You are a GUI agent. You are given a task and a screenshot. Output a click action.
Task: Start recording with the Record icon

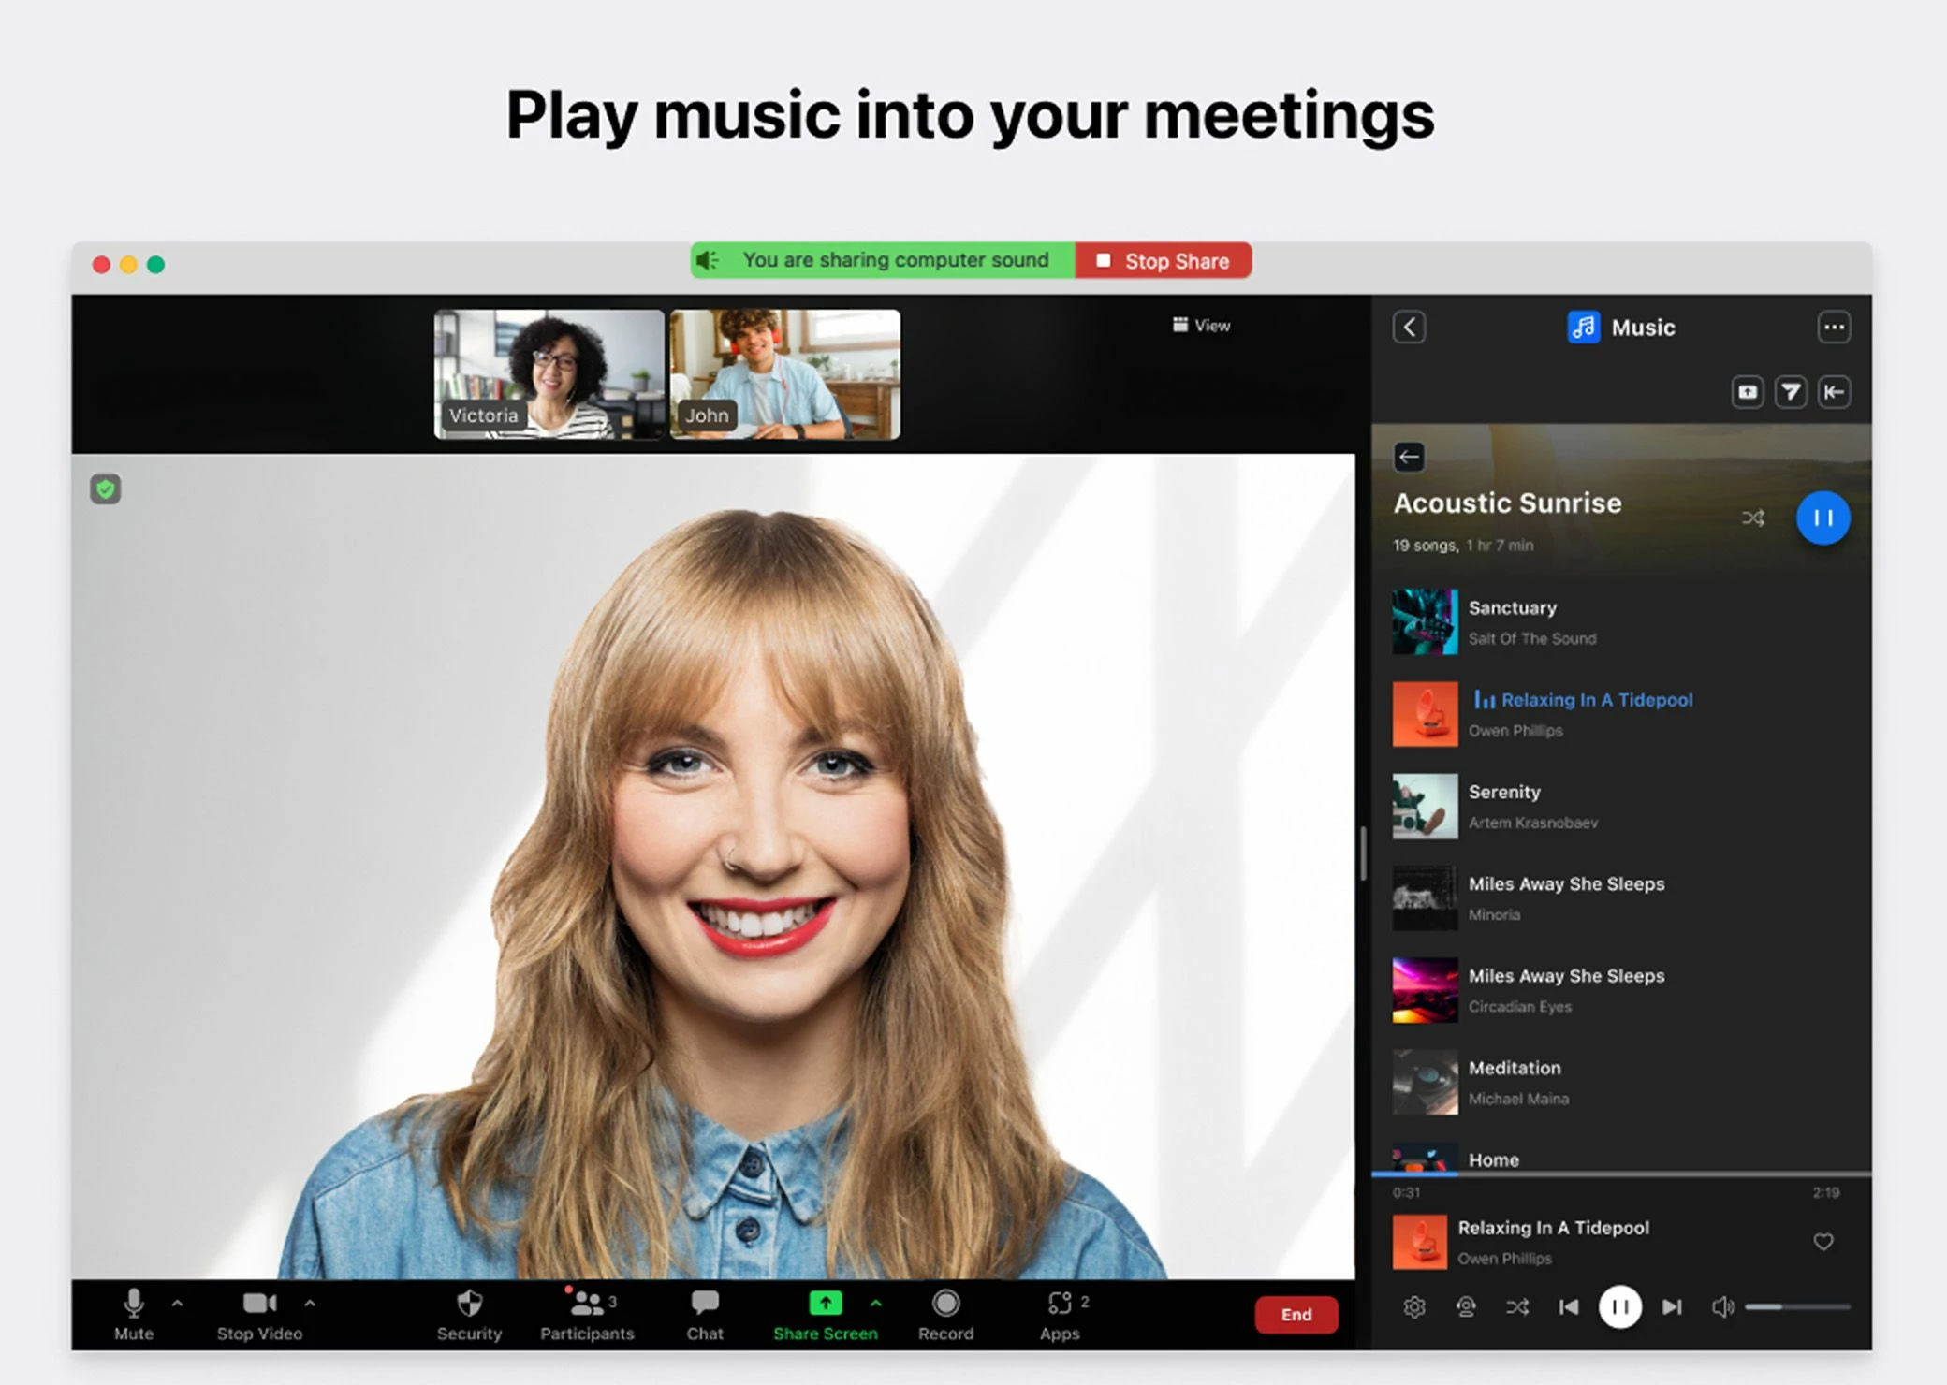[945, 1312]
